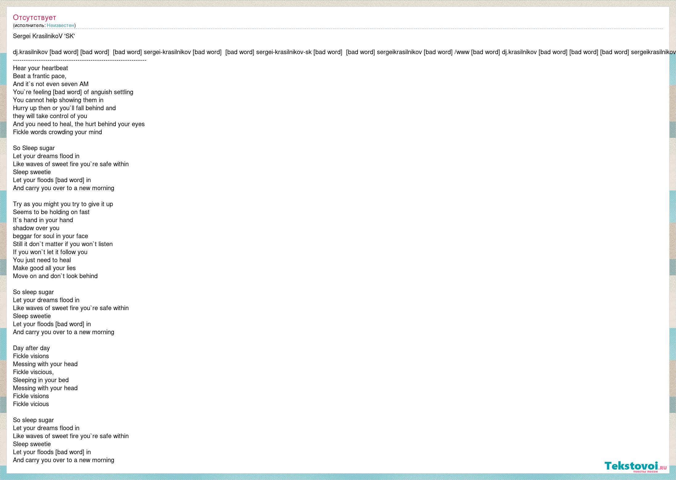Click the line 'It`s hand in your hand'
This screenshot has width=676, height=480.
click(43, 220)
